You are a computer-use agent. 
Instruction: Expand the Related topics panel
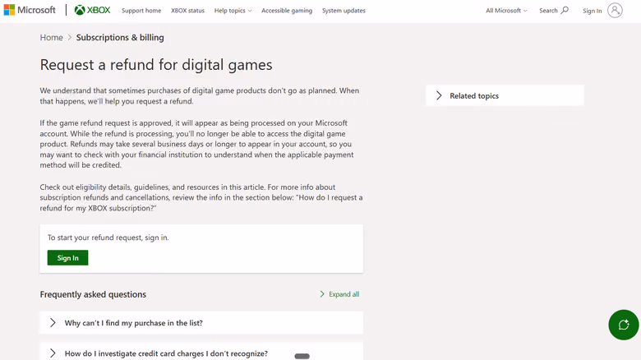click(x=505, y=95)
